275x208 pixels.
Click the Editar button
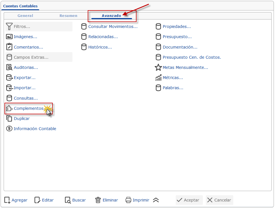tap(44, 200)
